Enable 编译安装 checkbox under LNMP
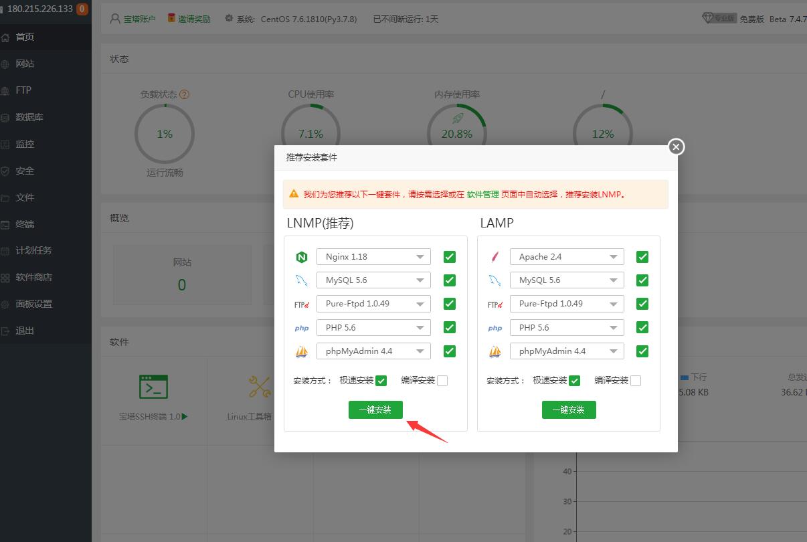 pos(442,381)
